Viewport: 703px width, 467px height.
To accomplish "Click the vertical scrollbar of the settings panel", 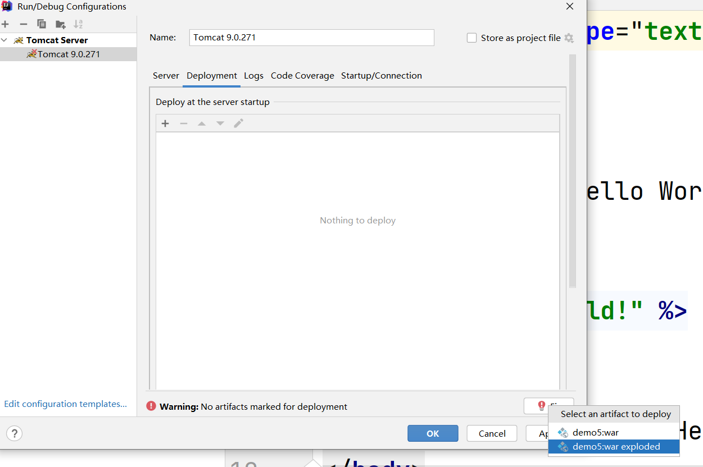I will [573, 171].
